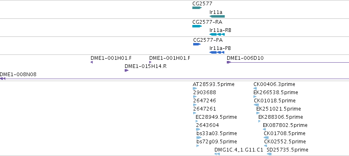Select the Ir11a gene feature bar
Image resolution: width=349 pixels, height=156 pixels.
click(x=217, y=16)
